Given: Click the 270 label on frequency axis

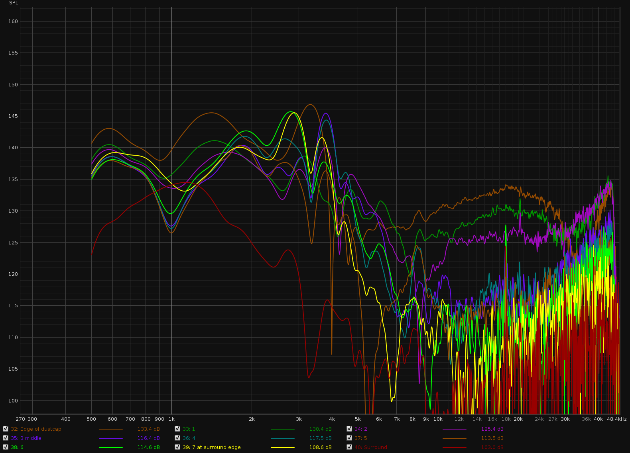Looking at the screenshot, I should pos(20,419).
